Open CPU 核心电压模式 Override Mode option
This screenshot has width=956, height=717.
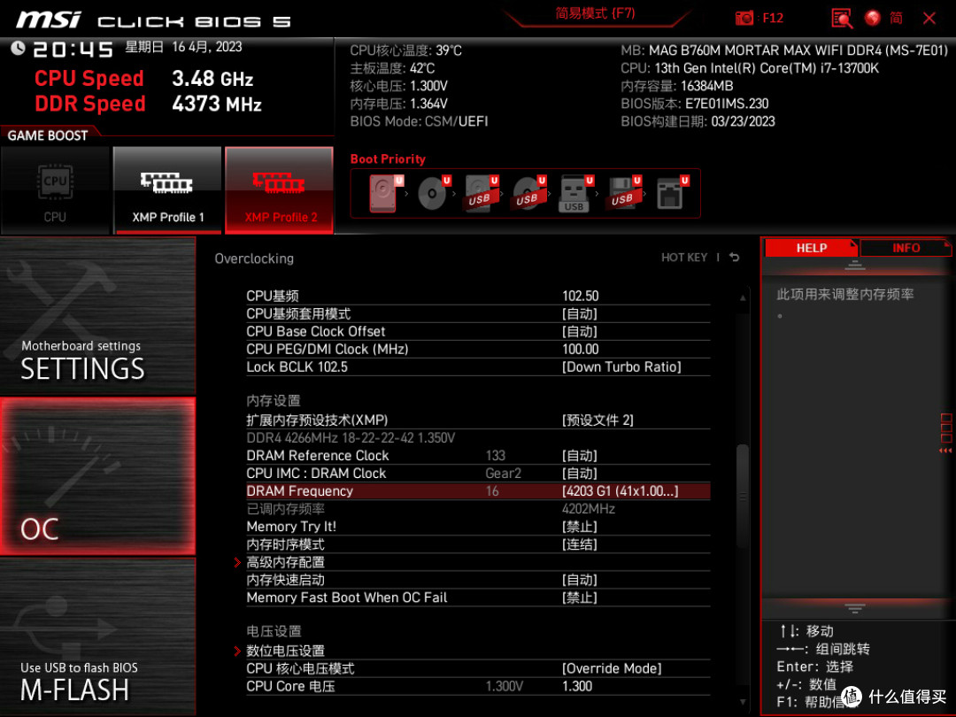478,668
